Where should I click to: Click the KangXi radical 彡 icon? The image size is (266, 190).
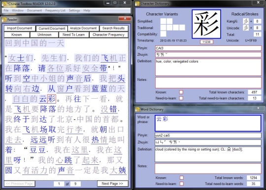click(246, 21)
